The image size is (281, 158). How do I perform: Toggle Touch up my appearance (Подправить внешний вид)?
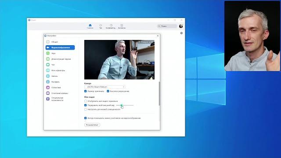(x=86, y=105)
